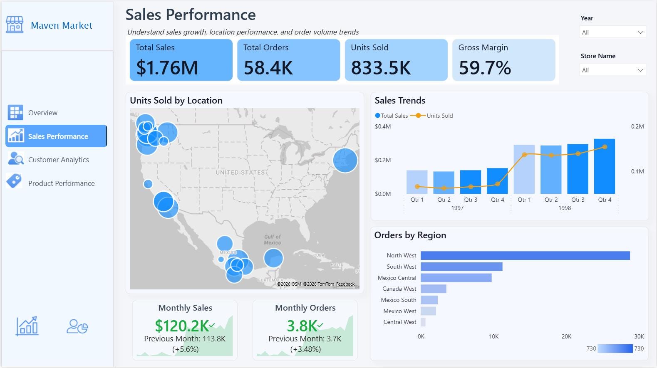
Task: Click the 1997 year axis label
Action: coord(457,208)
